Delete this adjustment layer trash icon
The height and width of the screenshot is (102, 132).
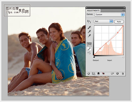123,74
